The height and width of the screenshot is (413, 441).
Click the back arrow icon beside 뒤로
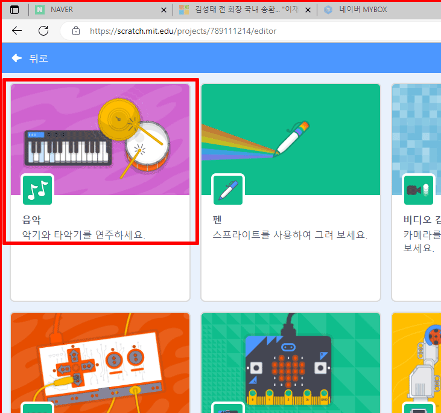click(x=17, y=58)
